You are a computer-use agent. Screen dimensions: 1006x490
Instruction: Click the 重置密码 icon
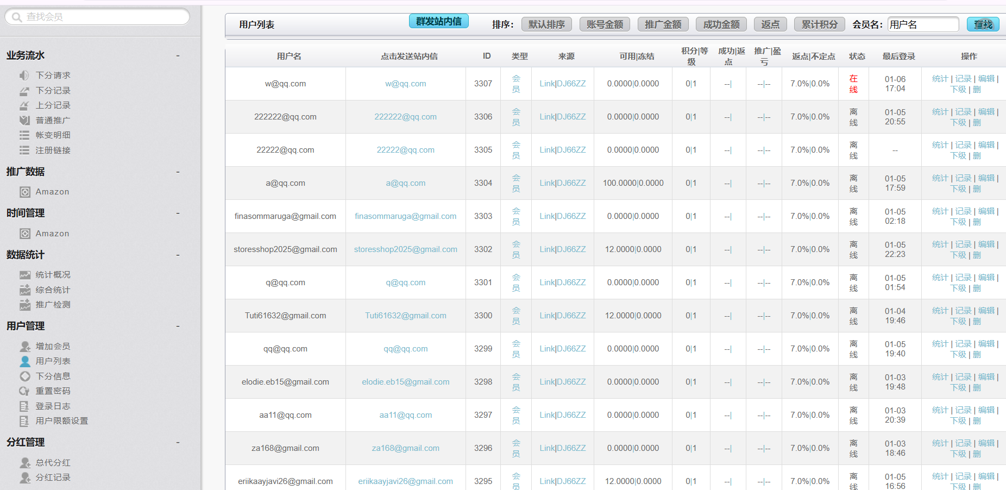tap(24, 391)
